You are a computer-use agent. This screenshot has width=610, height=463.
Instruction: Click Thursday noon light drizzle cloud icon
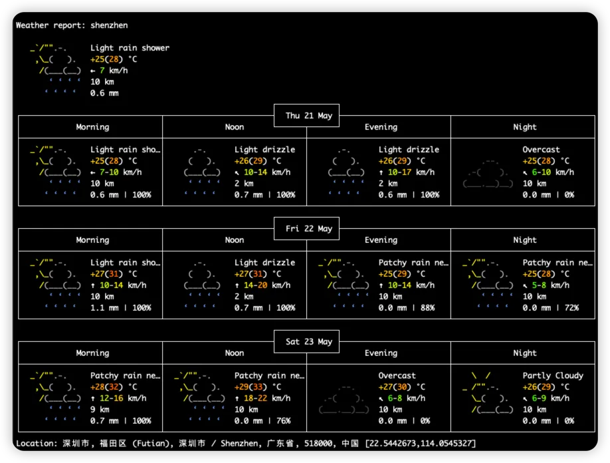[202, 172]
